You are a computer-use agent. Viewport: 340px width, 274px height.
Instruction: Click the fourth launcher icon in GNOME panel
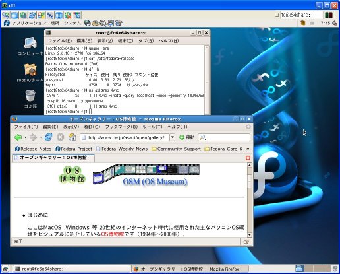point(111,23)
